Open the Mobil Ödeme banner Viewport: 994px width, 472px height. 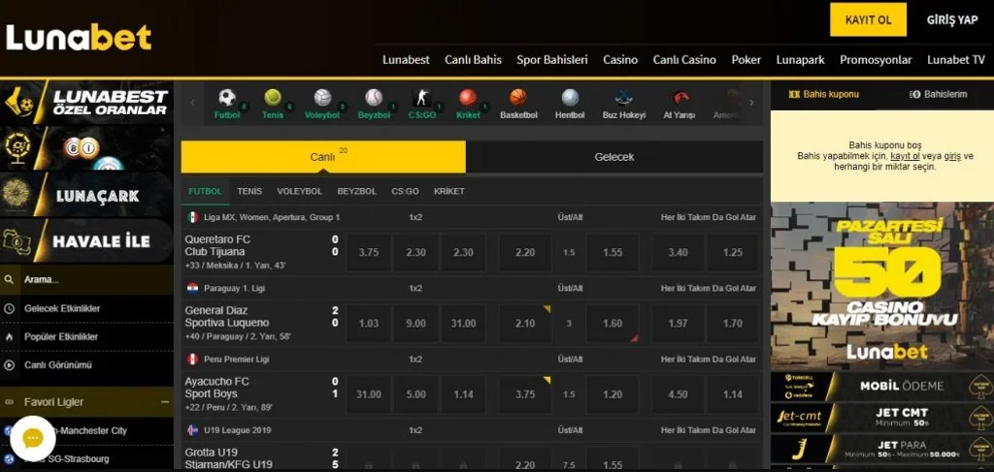(x=881, y=387)
